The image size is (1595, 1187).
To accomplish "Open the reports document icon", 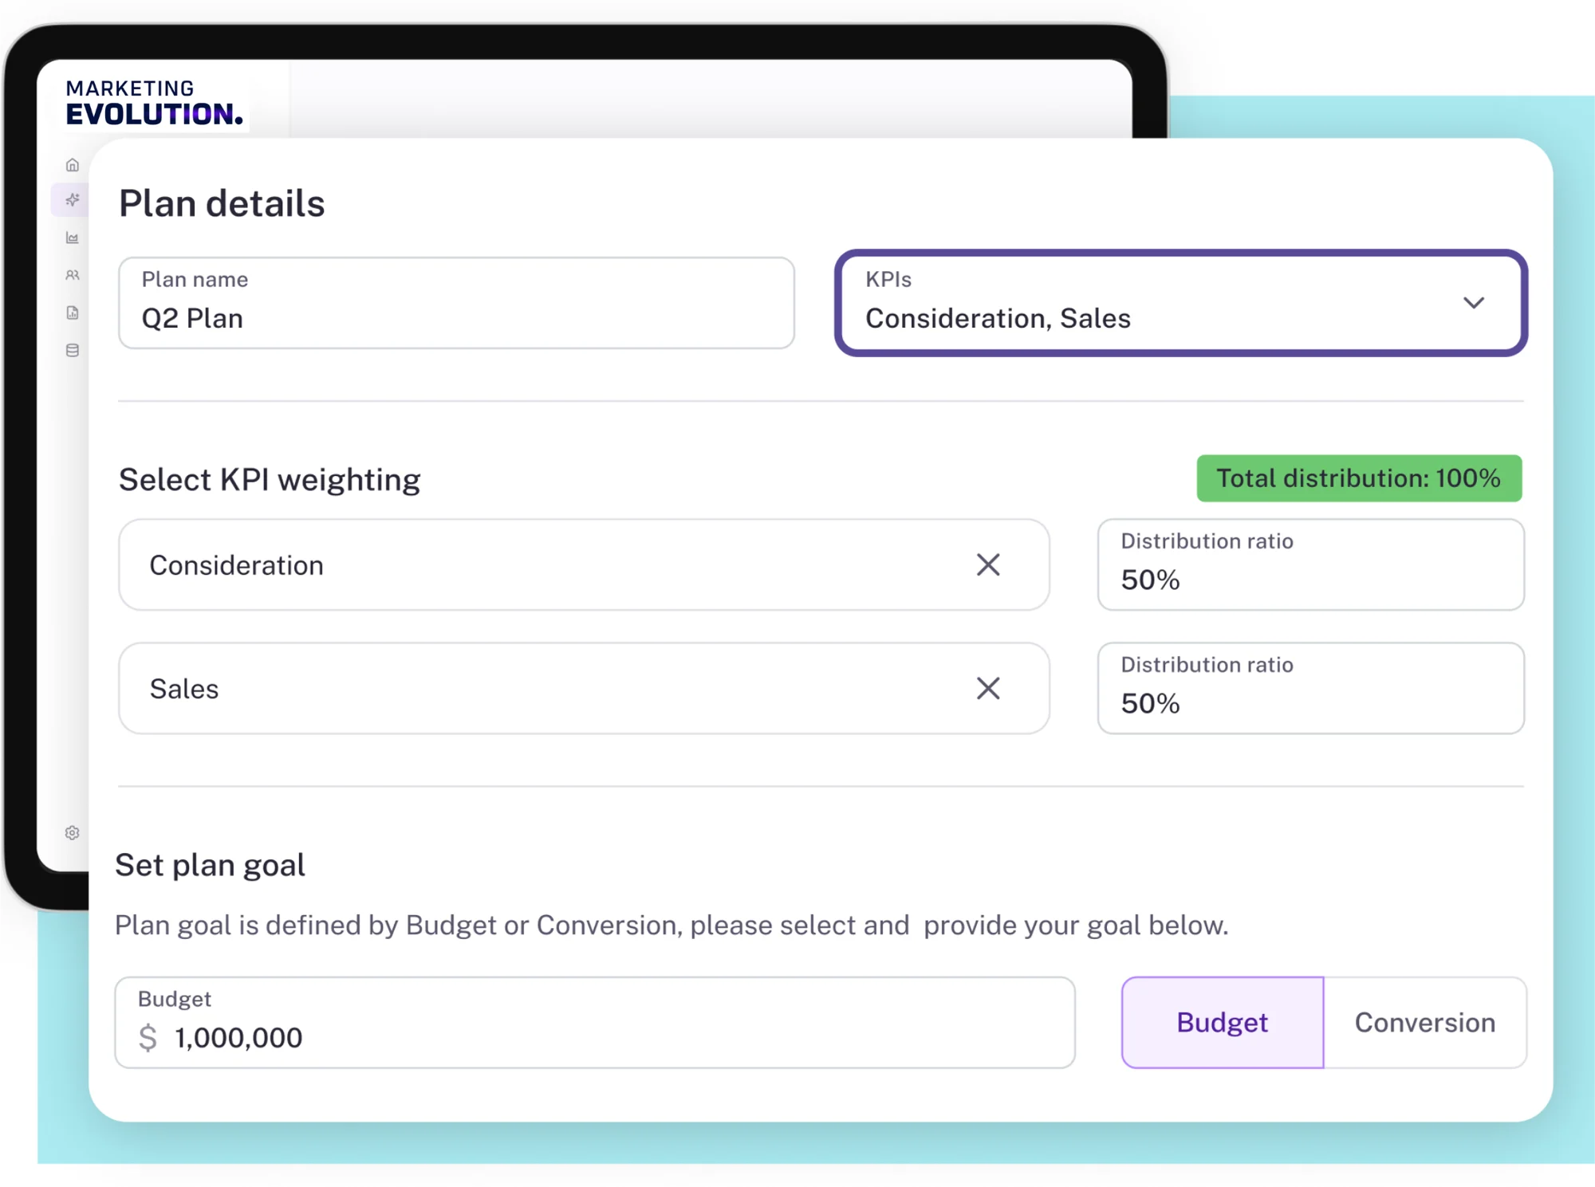I will point(73,312).
